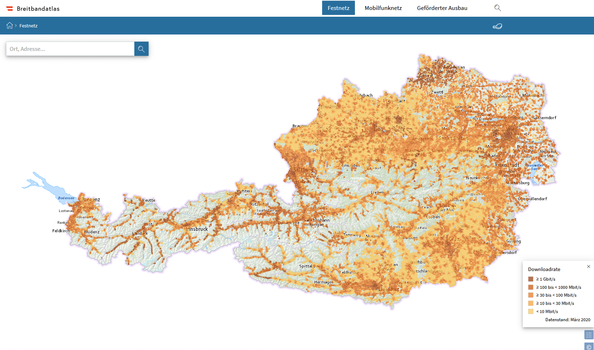
Task: Click the ≥ 100 bis < 1000 Mbit/s swatch
Action: (x=531, y=287)
